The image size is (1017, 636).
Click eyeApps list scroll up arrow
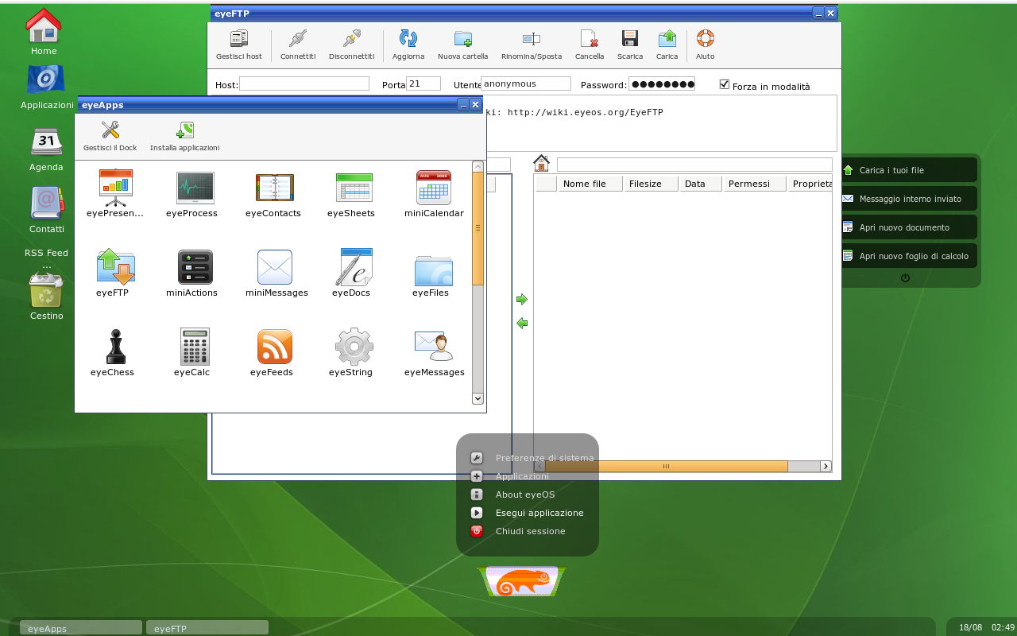pyautogui.click(x=478, y=167)
